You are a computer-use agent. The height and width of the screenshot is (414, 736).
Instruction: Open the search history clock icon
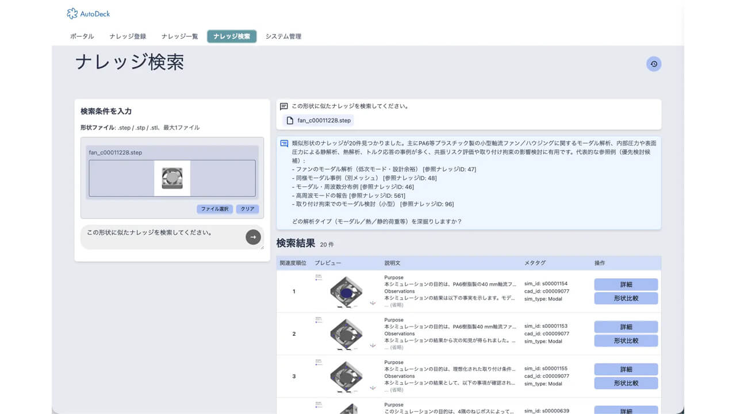[x=654, y=64]
